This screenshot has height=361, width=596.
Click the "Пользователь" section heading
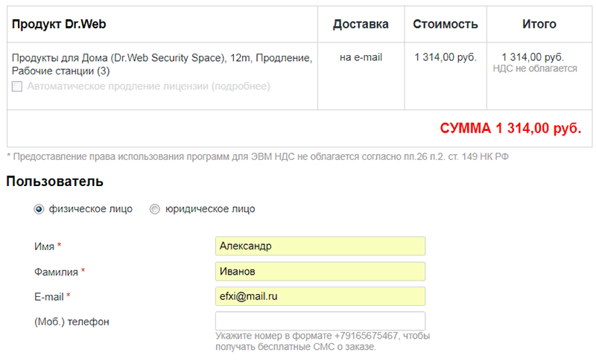(x=55, y=182)
